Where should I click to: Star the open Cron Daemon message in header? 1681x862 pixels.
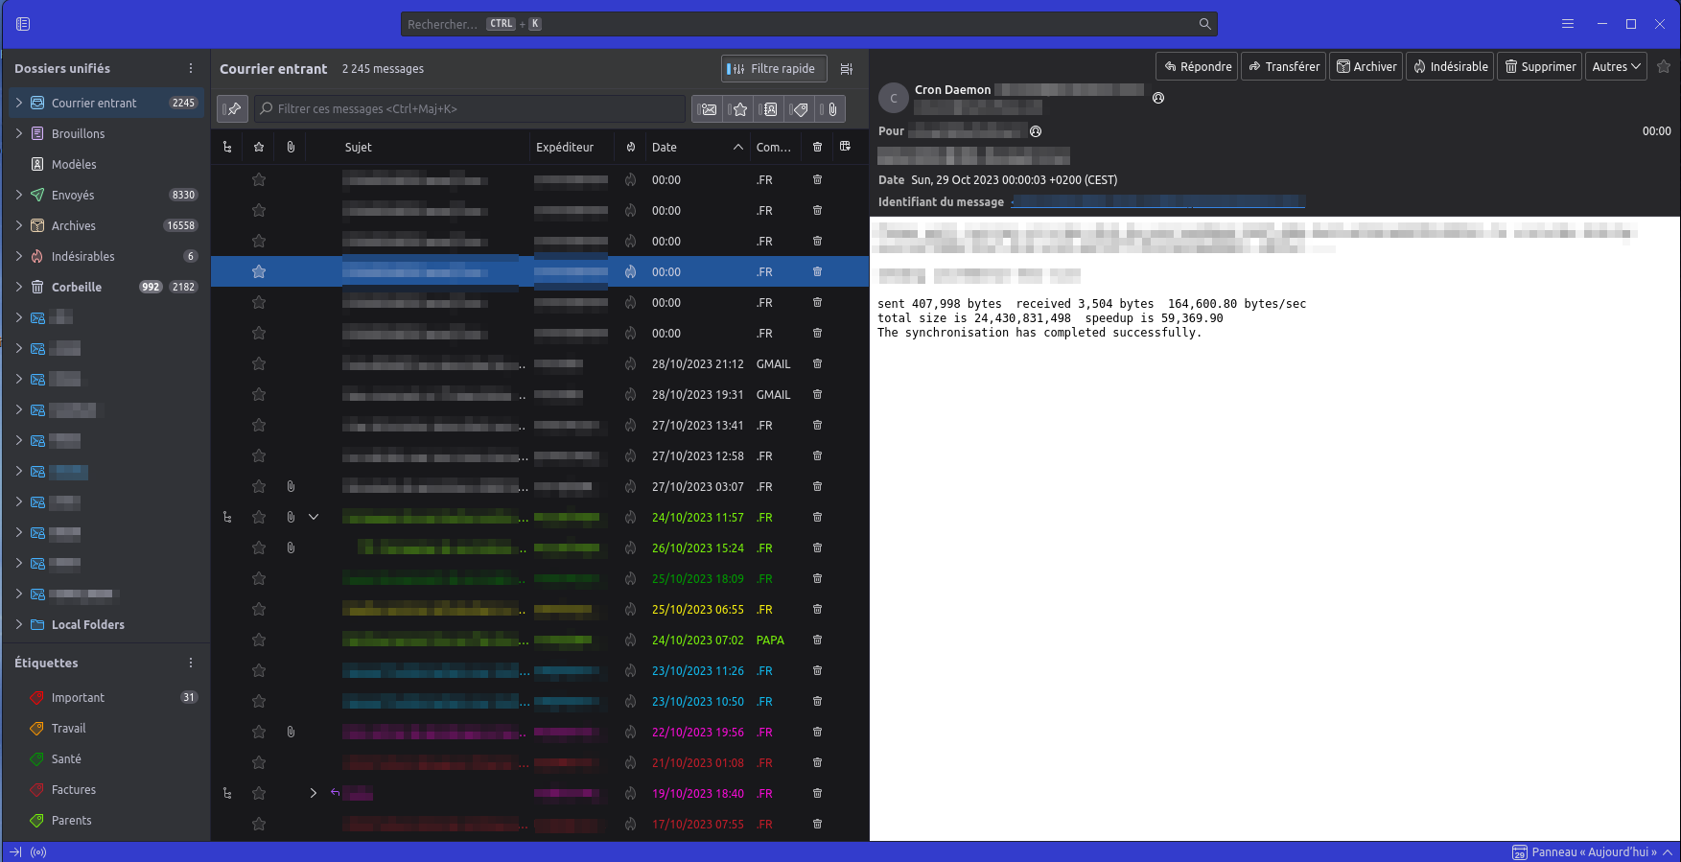pos(1664,67)
